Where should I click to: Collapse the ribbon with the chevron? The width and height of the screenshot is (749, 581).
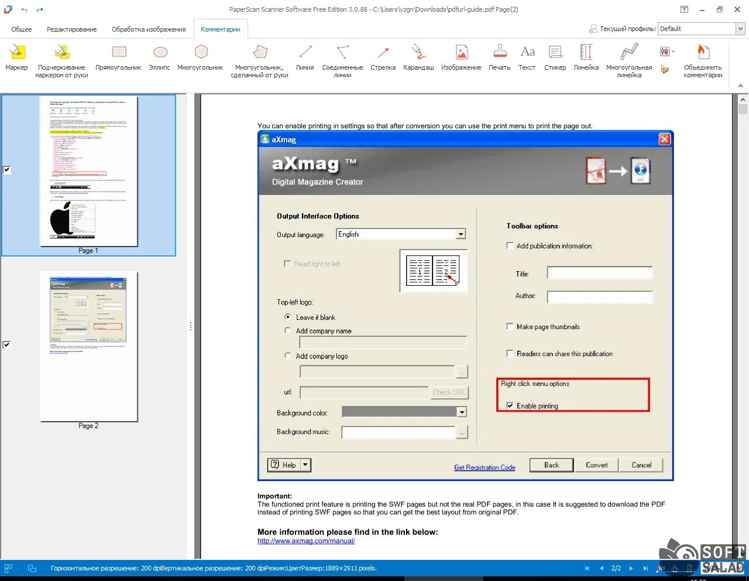click(x=740, y=86)
